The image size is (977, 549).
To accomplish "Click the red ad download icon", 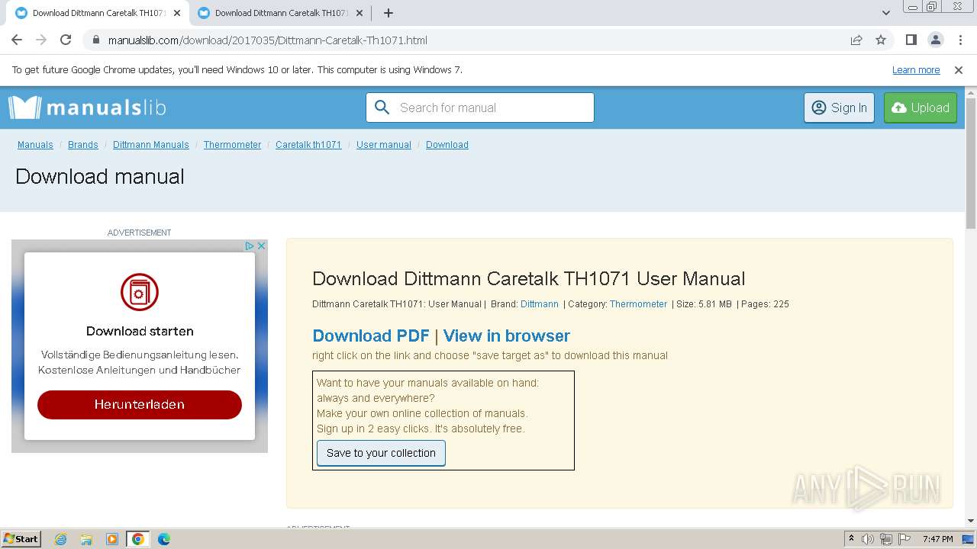I will coord(140,292).
